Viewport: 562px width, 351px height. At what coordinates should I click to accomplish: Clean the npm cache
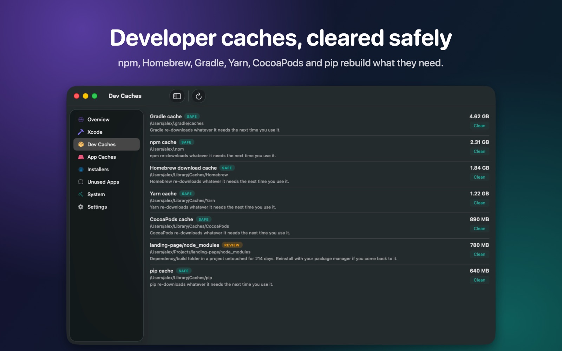479,152
